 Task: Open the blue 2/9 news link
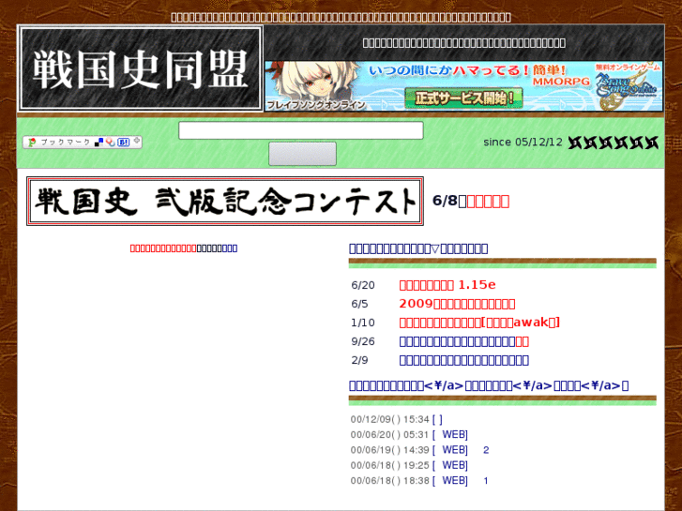[464, 360]
